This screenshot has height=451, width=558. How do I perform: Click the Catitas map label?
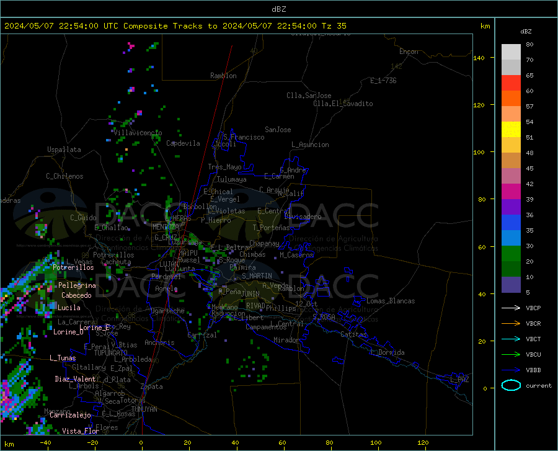coord(353,334)
